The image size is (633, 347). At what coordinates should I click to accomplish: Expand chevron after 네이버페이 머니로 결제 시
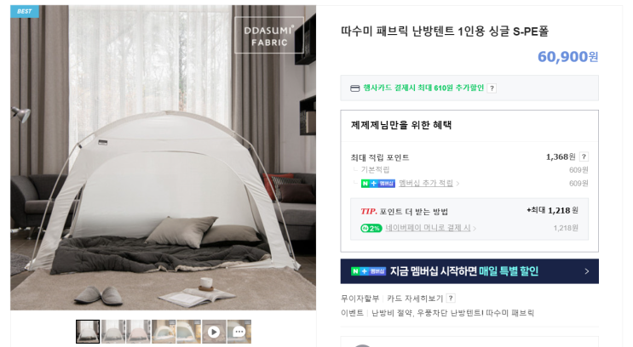(475, 229)
